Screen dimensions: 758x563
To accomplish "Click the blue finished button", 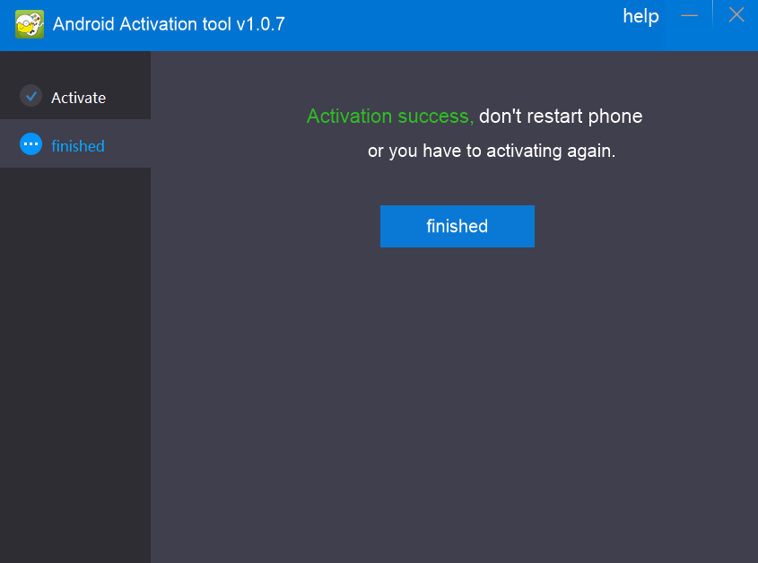I will pos(457,226).
